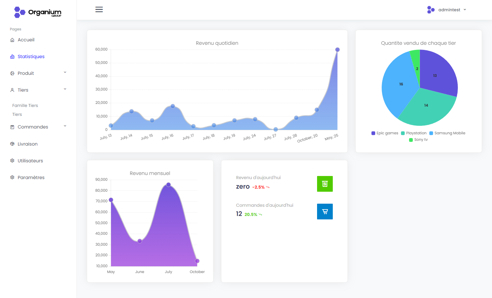Open the Famille Tiers link
Screen dimensions: 492x298
pyautogui.click(x=25, y=106)
